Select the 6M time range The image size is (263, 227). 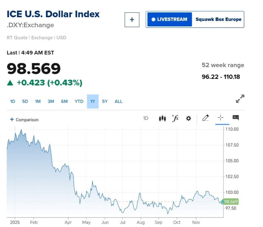64,101
